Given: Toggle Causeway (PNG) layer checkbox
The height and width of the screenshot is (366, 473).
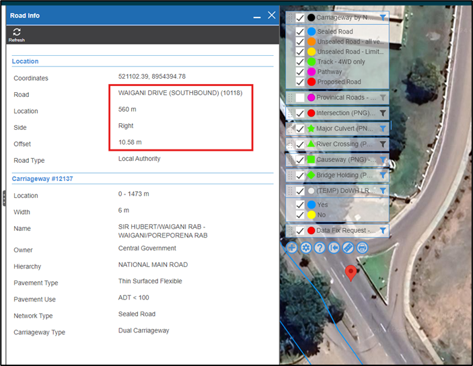Looking at the screenshot, I should (300, 160).
